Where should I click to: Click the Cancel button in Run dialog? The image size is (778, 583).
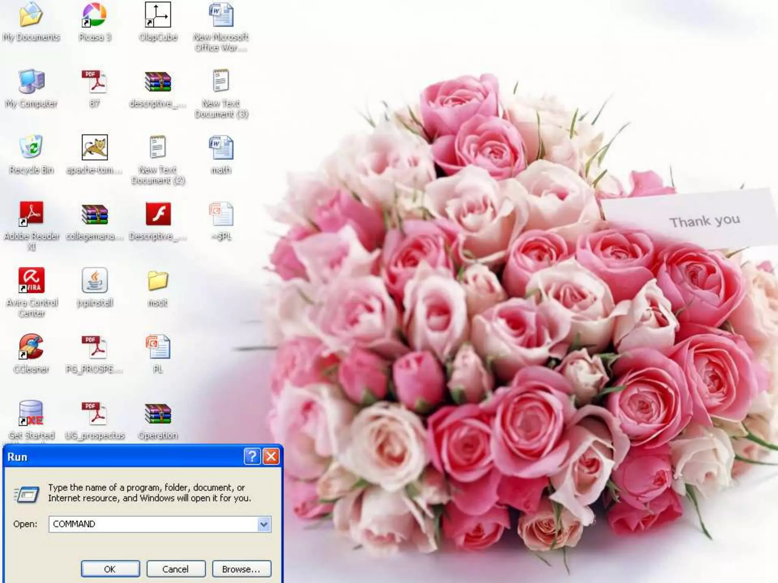click(176, 569)
